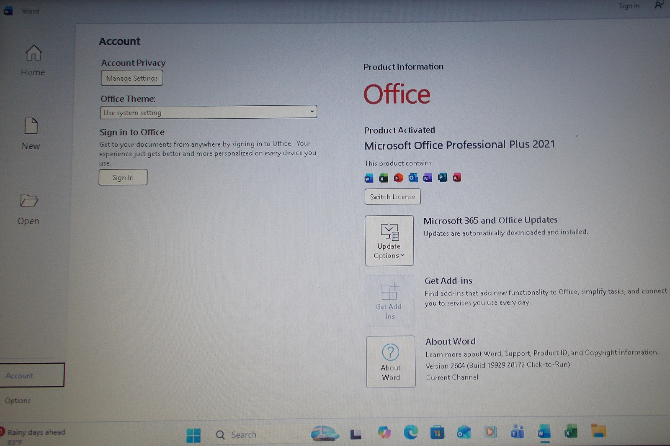Click the 'About Word' heading text
Viewport: 670px width, 446px height.
tap(450, 342)
